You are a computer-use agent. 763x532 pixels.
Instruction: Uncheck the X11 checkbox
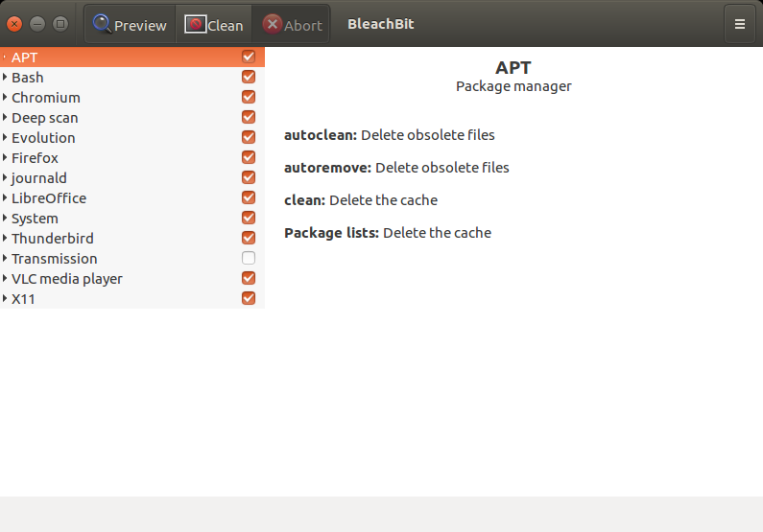pyautogui.click(x=249, y=298)
